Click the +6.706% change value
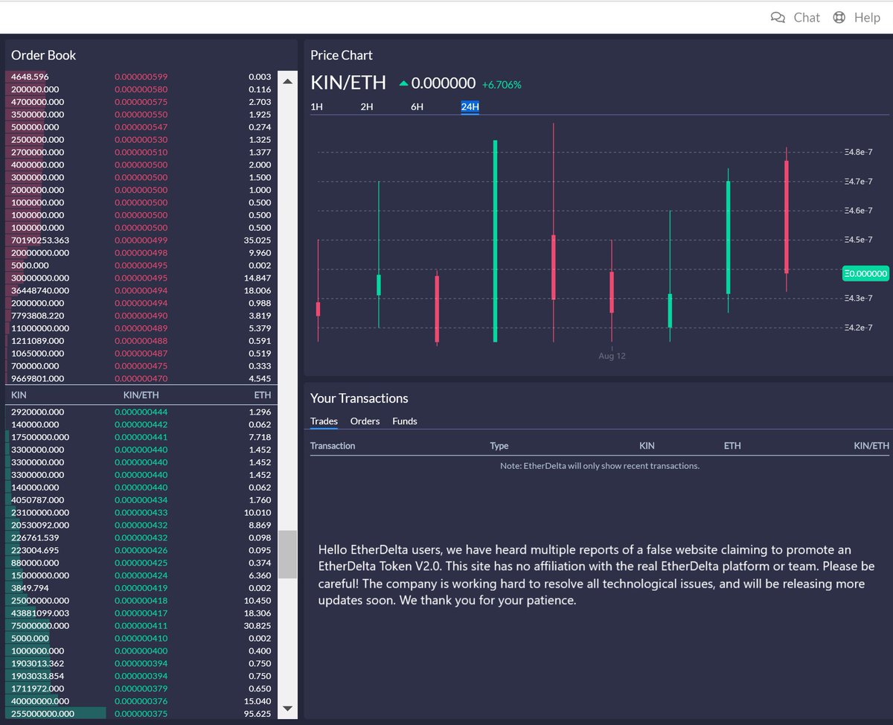The height and width of the screenshot is (725, 893). coord(502,85)
